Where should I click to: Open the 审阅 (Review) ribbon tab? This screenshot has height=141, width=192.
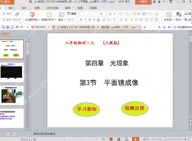click(x=67, y=8)
